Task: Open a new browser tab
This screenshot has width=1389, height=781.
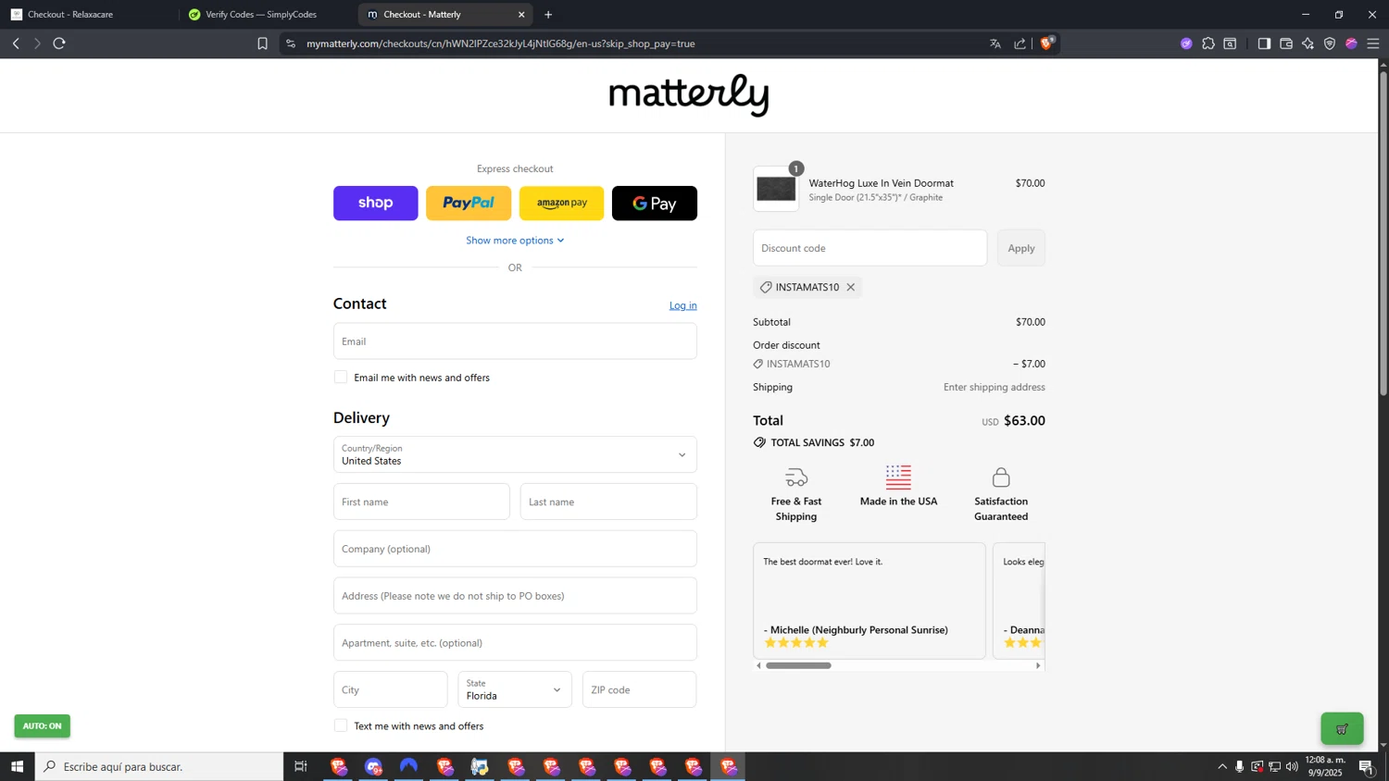Action: point(548,15)
